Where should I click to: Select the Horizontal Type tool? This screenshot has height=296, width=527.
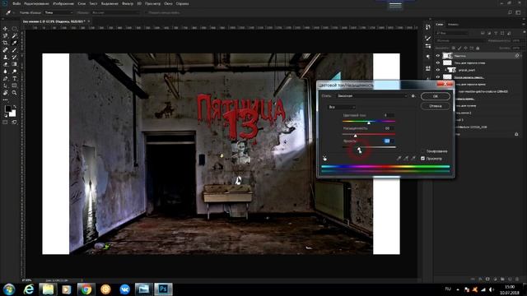pos(14,79)
